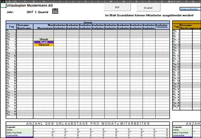201x138 pixels.
Task: Click the blue Tag header in January table
Action: point(11,26)
